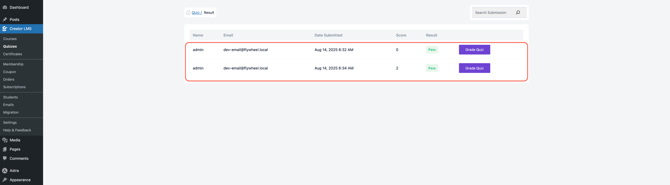Open the Media menu label
Image resolution: width=670 pixels, height=185 pixels.
15,140
